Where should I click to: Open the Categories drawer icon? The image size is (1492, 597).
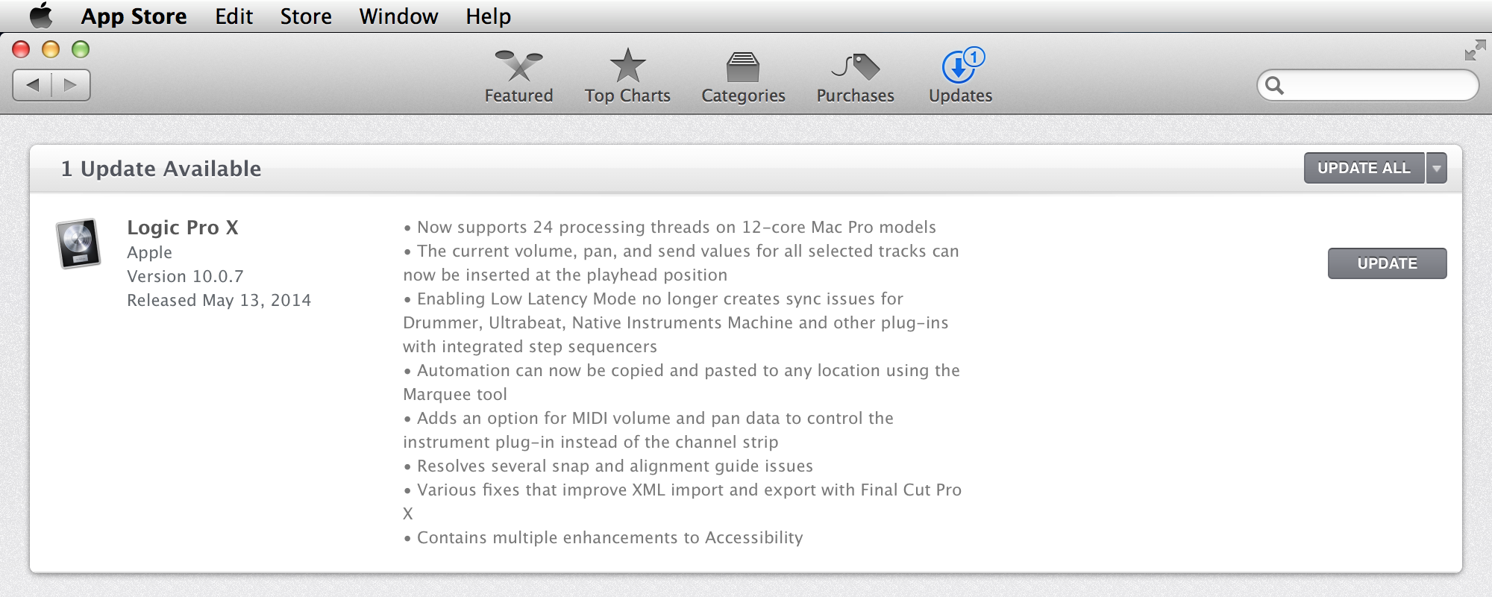coord(743,67)
